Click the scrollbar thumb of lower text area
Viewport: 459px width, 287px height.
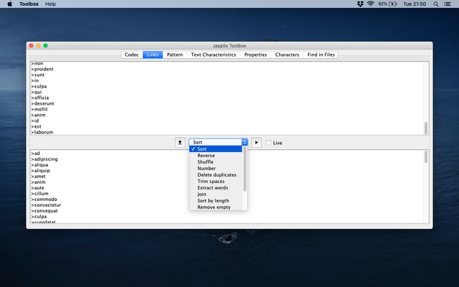(426, 157)
